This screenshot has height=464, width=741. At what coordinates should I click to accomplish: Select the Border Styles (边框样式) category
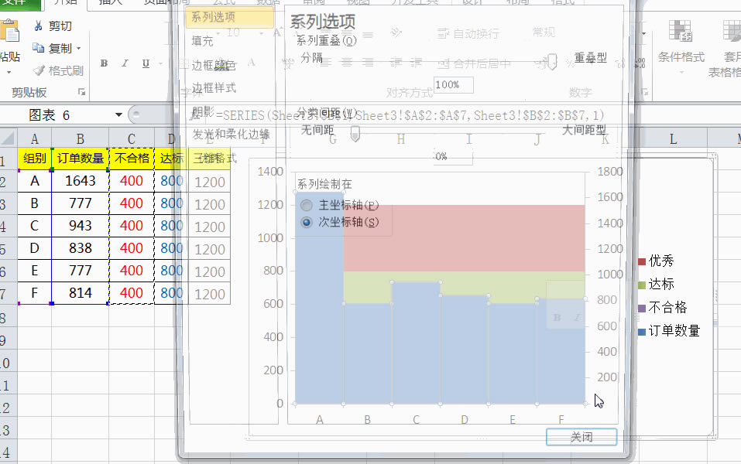point(214,88)
